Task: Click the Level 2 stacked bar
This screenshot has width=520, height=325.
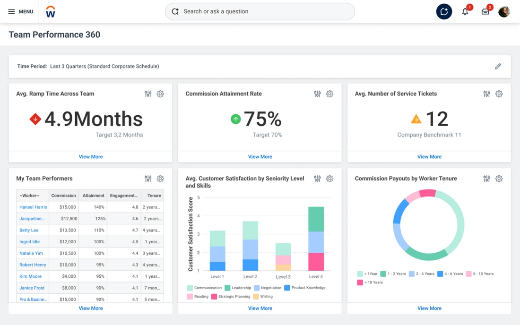Action: (x=251, y=246)
